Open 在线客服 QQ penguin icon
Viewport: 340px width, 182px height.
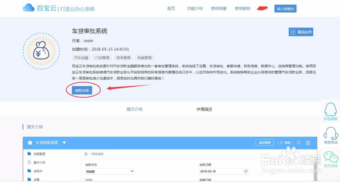click(x=330, y=109)
